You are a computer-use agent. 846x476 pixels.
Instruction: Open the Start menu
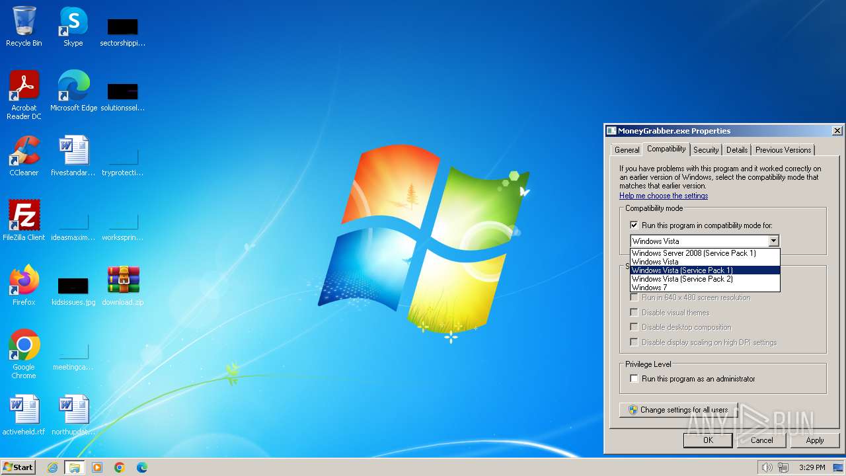pyautogui.click(x=18, y=467)
